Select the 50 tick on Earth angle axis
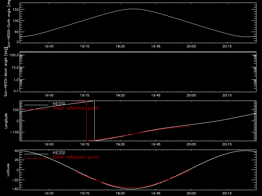262x196 pixels. click(17, 32)
